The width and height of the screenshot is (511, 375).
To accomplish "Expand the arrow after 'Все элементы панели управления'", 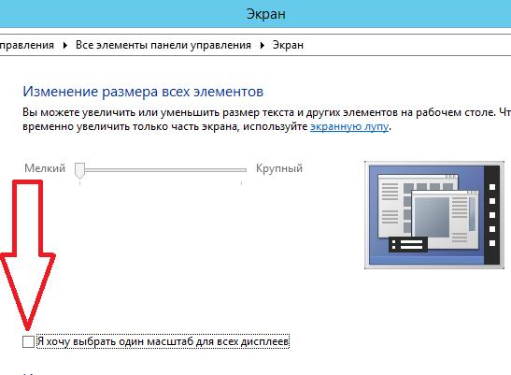I will coord(262,46).
